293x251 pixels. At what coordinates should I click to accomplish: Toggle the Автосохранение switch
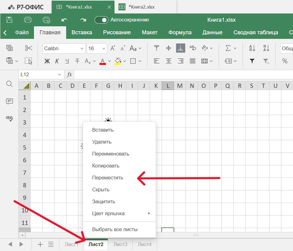point(101,20)
